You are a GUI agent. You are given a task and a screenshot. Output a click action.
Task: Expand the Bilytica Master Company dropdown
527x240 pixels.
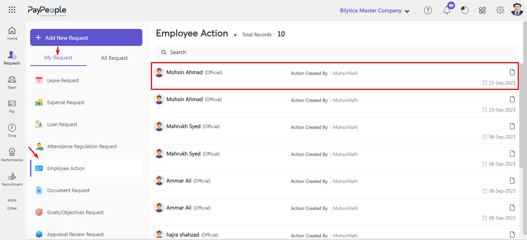click(374, 11)
